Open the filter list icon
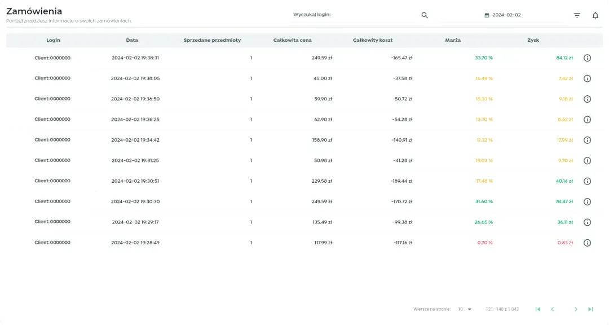609x325 pixels. click(x=577, y=15)
